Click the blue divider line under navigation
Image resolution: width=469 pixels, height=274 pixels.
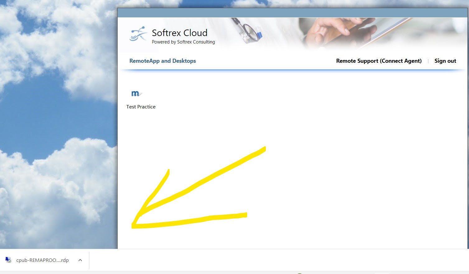[x=293, y=71]
